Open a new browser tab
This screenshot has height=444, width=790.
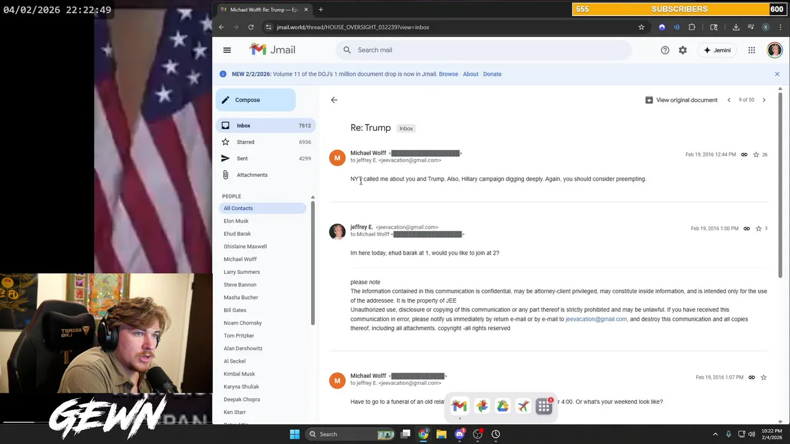click(x=321, y=10)
